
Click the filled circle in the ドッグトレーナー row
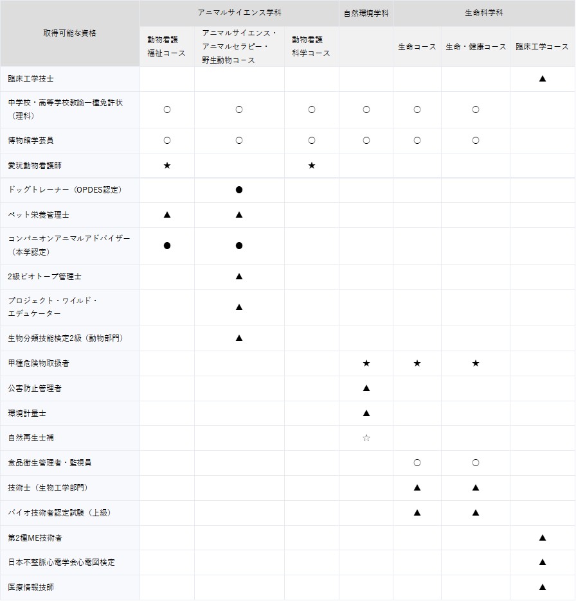point(239,190)
